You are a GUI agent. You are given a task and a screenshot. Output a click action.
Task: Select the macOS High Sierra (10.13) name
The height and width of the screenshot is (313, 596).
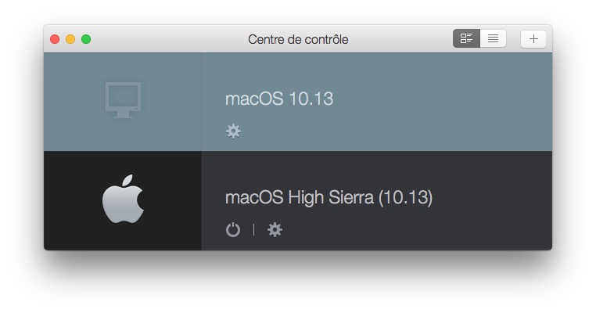coord(329,197)
